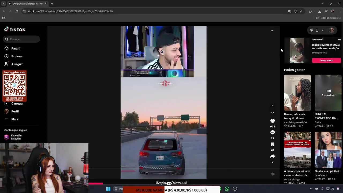
Task: Open site information icon in address bar
Action: click(24, 11)
